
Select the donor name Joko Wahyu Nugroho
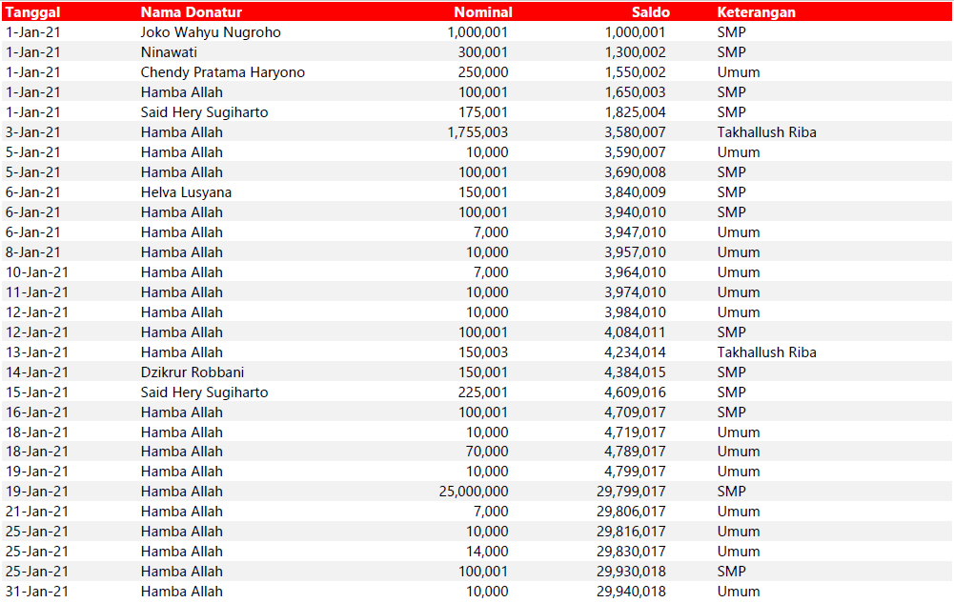coord(211,32)
